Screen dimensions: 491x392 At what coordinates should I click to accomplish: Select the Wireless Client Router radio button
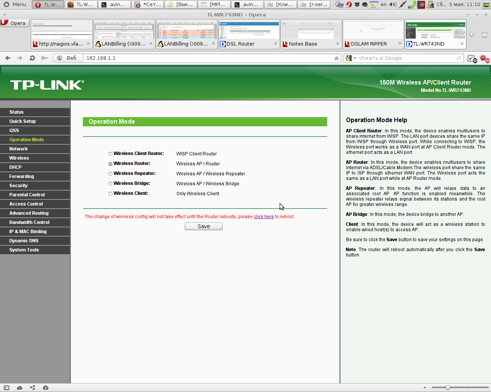pyautogui.click(x=110, y=154)
